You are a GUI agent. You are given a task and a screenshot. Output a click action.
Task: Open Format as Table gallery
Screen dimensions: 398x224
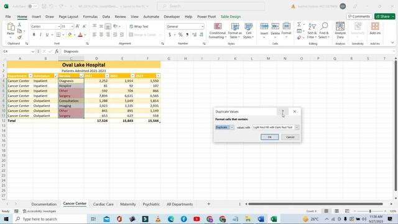tap(235, 30)
